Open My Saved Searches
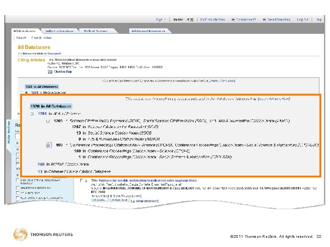Screen dimensions: 330x247 point(276,20)
